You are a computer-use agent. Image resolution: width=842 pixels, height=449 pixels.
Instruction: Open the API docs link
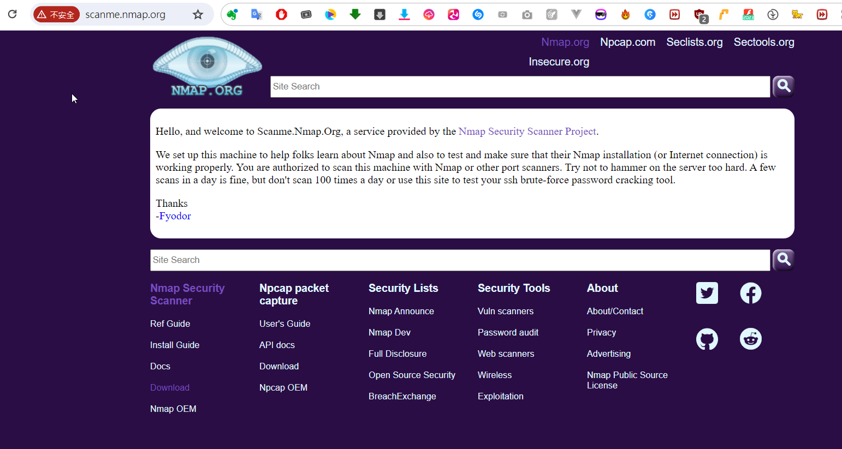click(277, 345)
